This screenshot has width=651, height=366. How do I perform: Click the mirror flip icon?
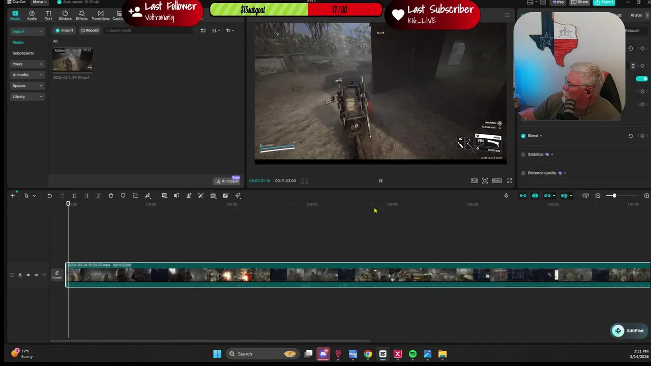(176, 196)
